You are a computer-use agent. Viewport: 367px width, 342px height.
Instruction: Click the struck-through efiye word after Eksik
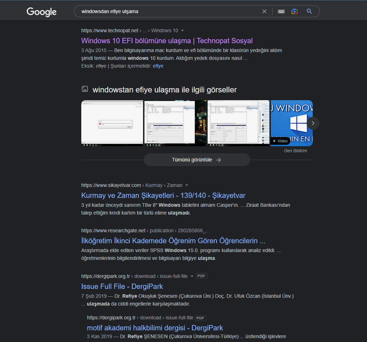pyautogui.click(x=101, y=66)
